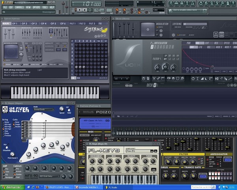Open the Sytrus window options menu arrow
This screenshot has height=190, width=237.
[2, 19]
